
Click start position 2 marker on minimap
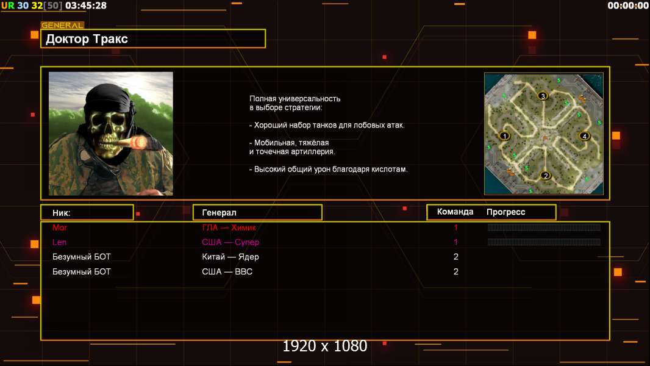pos(546,175)
